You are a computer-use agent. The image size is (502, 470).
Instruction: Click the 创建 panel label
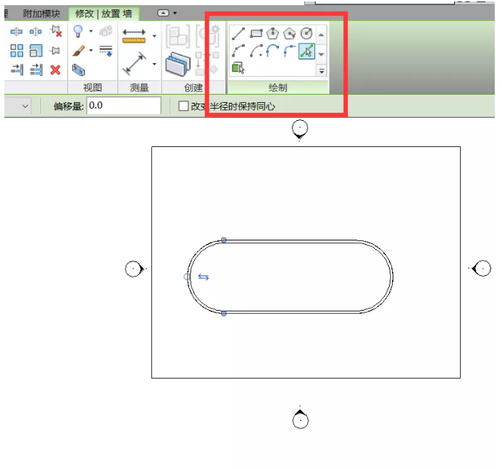click(x=193, y=88)
